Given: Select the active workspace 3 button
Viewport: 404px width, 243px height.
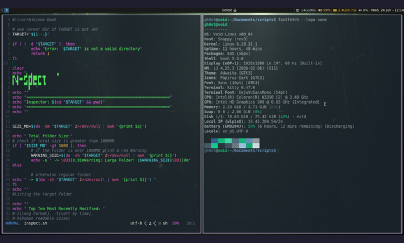Looking at the screenshot, I should click(x=6, y=10).
